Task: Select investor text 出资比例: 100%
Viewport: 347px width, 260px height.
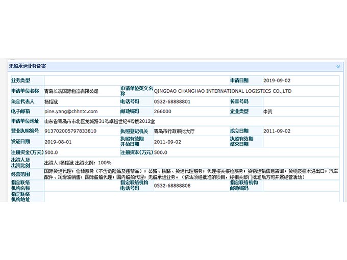Action: [93, 163]
